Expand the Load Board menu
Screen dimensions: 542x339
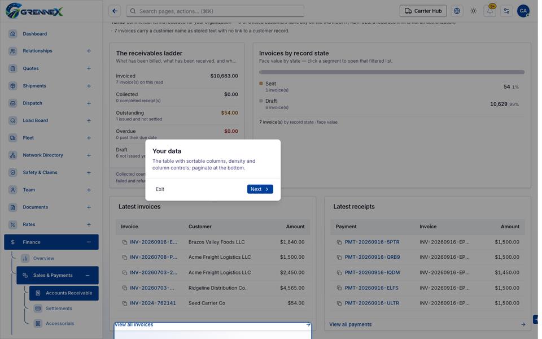89,120
